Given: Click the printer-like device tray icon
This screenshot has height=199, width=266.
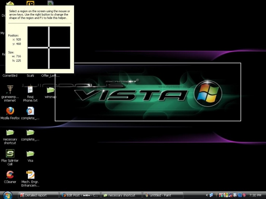Looking at the screenshot, I should tap(235, 195).
